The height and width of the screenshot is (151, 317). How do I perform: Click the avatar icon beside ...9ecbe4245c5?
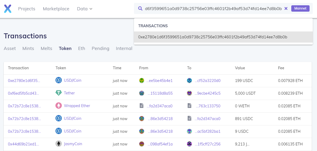[x=189, y=93]
